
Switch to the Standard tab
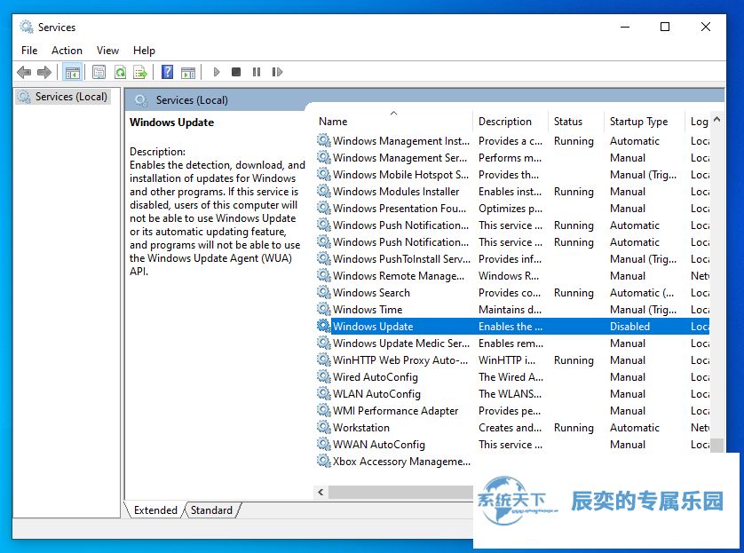(x=211, y=510)
